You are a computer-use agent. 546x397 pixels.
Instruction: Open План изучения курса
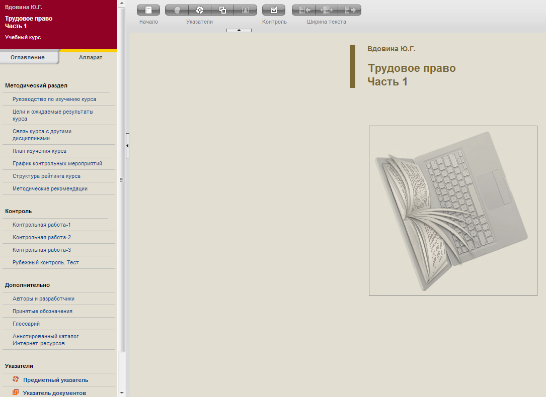tap(39, 151)
